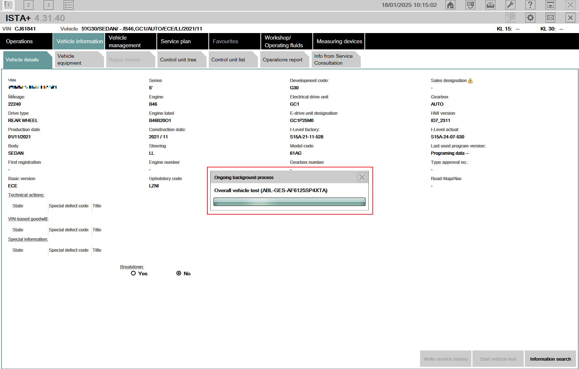Click the Breakdown label
The image size is (579, 369).
pyautogui.click(x=132, y=267)
